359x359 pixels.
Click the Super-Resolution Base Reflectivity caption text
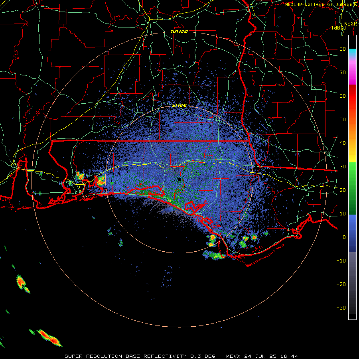coord(181,356)
